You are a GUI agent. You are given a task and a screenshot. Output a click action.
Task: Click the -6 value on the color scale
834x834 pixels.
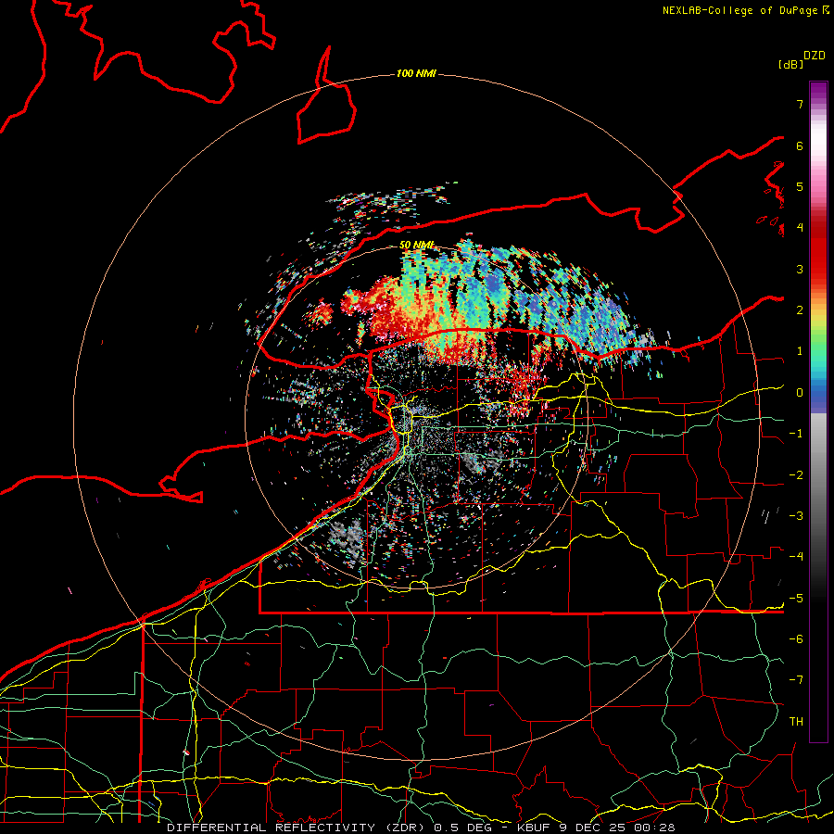pos(796,639)
